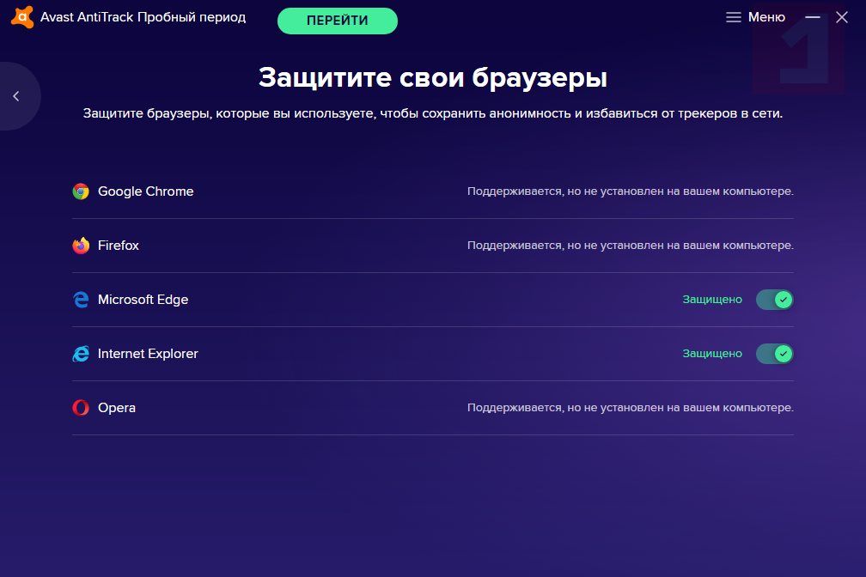The height and width of the screenshot is (577, 866).
Task: Click the not-installed message for Firefox
Action: [x=631, y=246]
